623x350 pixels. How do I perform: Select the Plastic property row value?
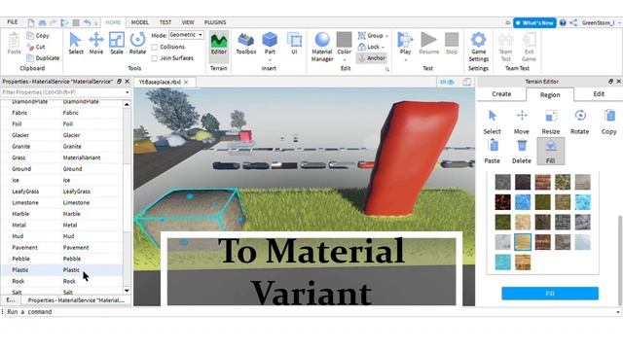point(71,270)
